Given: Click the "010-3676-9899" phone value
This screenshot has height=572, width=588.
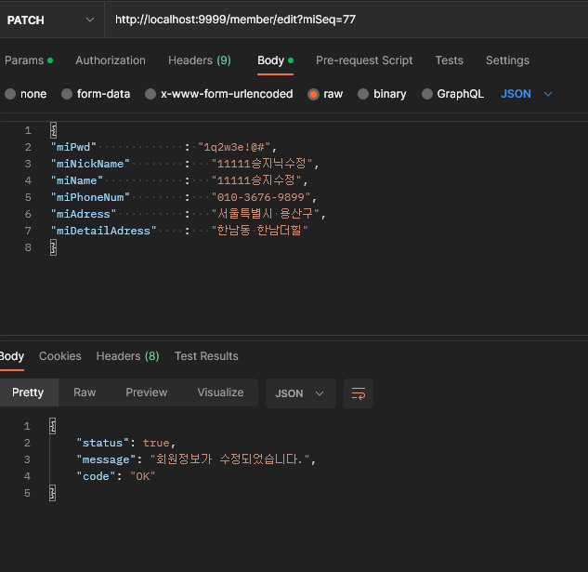Looking at the screenshot, I should (x=261, y=197).
